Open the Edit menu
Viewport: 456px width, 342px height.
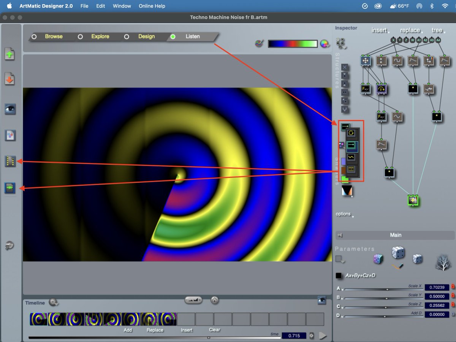(101, 6)
